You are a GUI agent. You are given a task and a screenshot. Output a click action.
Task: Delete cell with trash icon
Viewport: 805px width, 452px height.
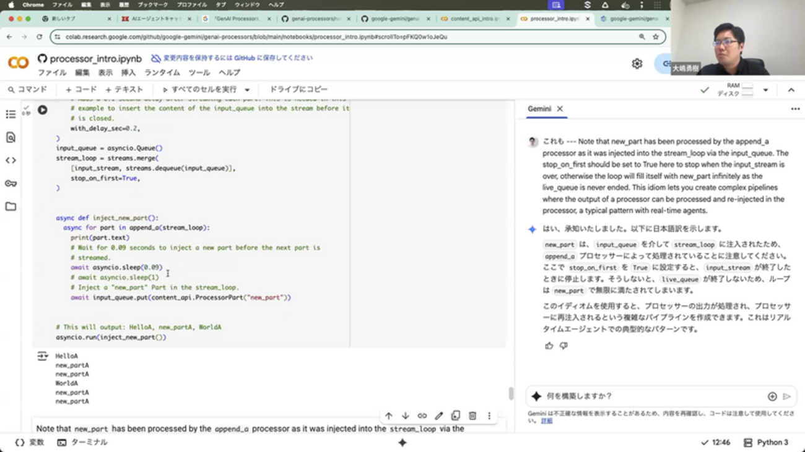472,416
